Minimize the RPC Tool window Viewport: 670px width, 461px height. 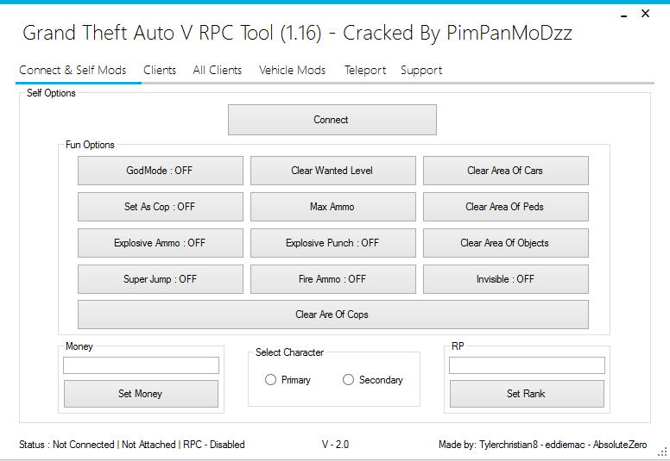tap(624, 16)
